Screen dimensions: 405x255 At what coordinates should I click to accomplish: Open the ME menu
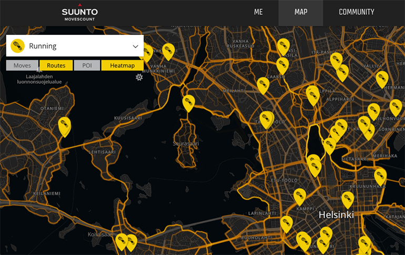[x=258, y=12]
